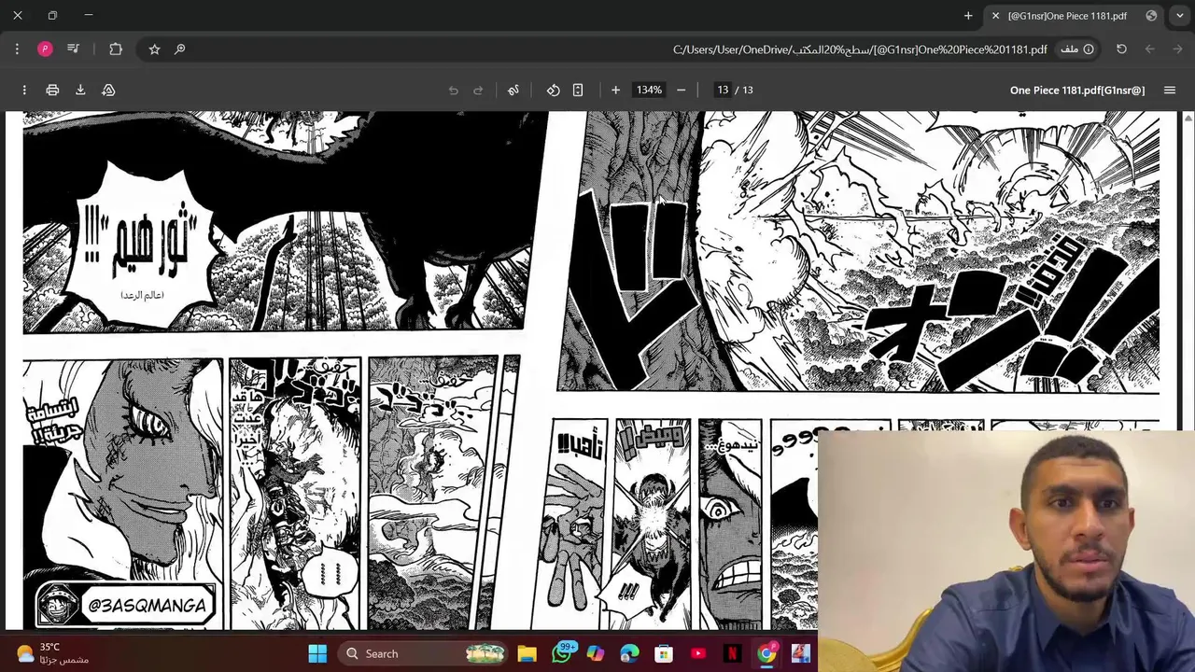
Task: Open the Chrome extensions puzzle icon
Action: (x=116, y=49)
